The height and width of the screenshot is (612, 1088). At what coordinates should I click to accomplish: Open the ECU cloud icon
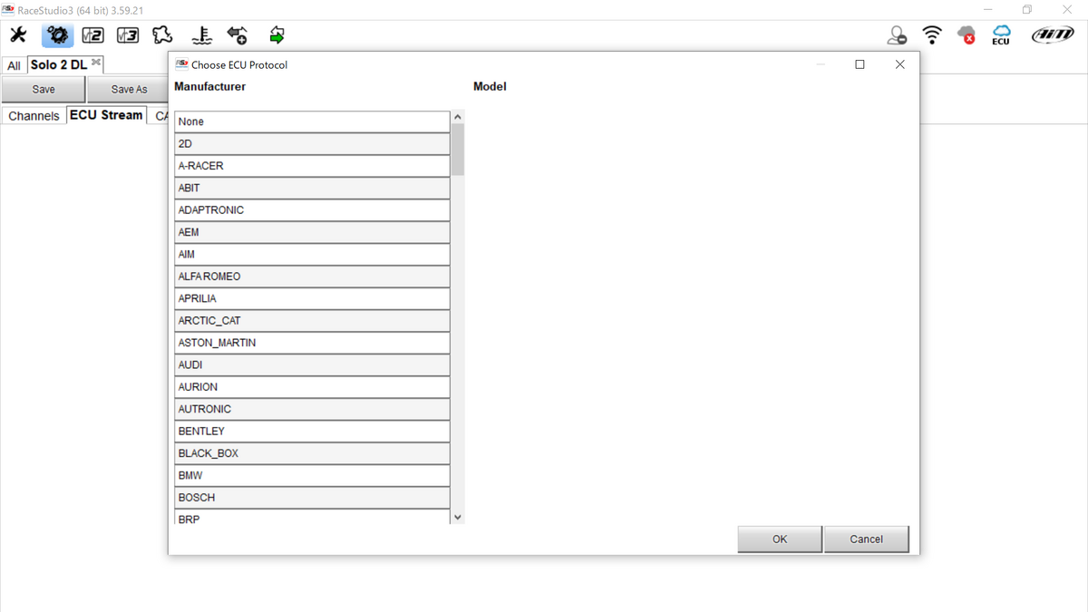[1001, 35]
